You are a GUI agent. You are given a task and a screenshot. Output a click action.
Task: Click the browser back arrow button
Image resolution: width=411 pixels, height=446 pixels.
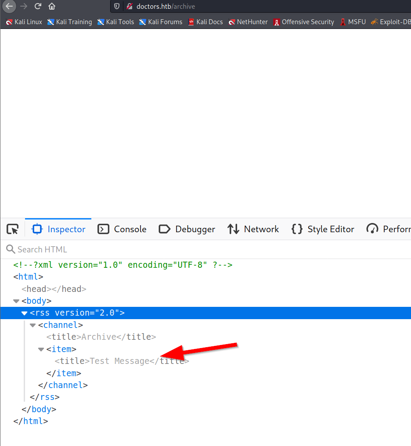tap(9, 6)
